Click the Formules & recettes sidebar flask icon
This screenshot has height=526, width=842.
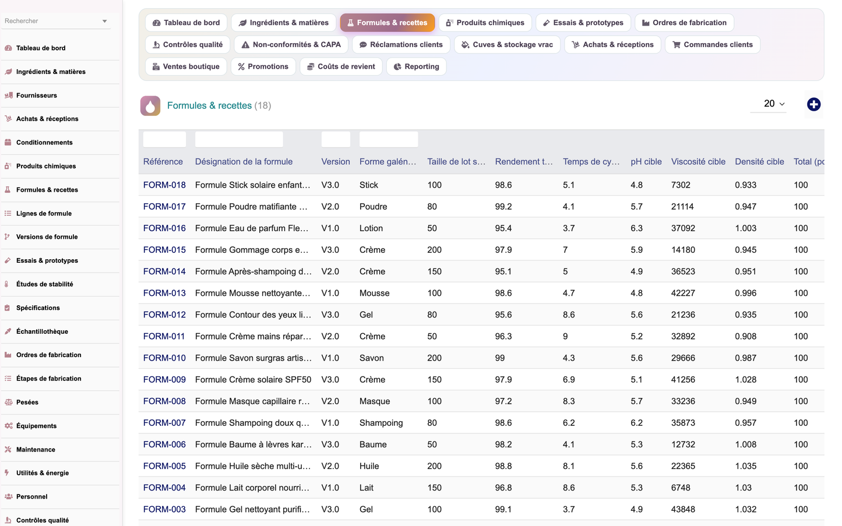[8, 190]
